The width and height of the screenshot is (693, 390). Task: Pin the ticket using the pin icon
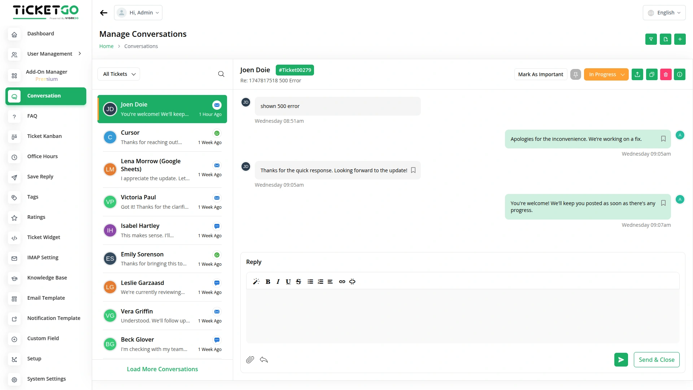click(x=576, y=74)
